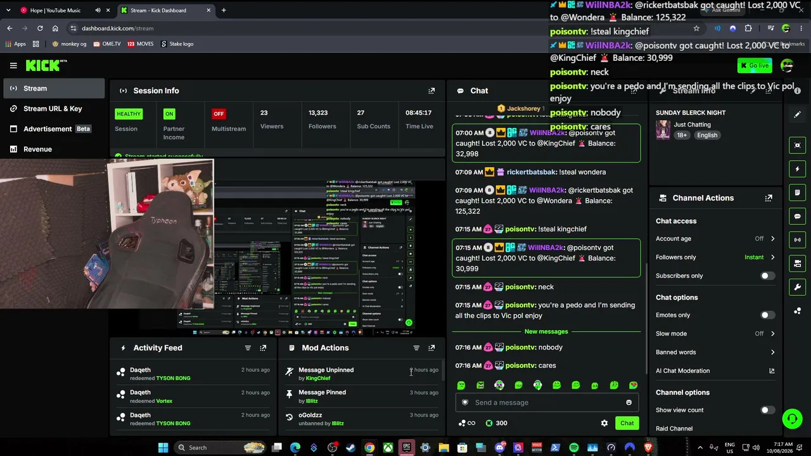Open new browser tab
Screen dimensions: 811x456
224,10
